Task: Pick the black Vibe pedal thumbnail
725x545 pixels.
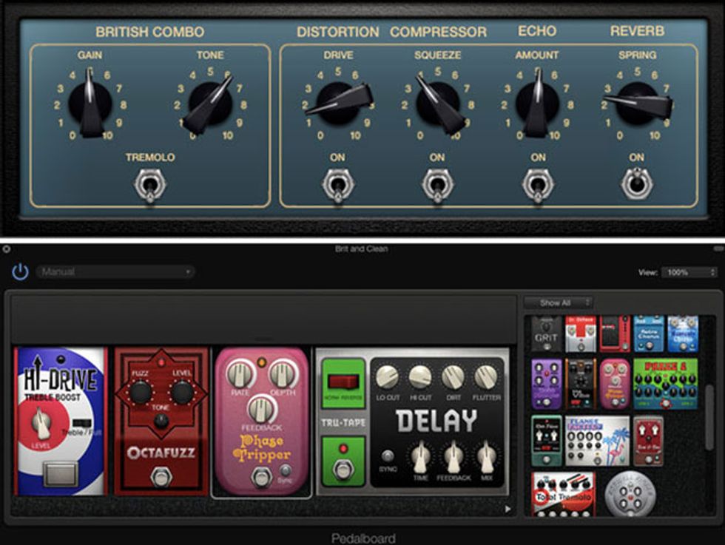Action: pyautogui.click(x=581, y=384)
